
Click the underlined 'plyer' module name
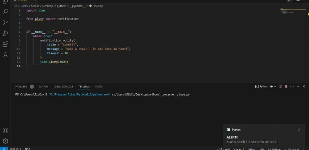coord(39,19)
